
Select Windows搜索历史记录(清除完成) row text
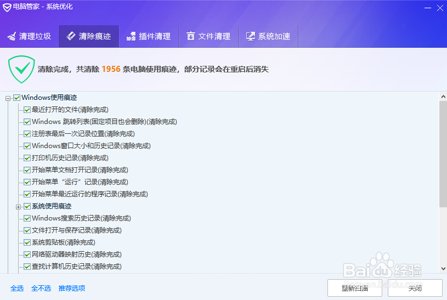(x=82, y=218)
